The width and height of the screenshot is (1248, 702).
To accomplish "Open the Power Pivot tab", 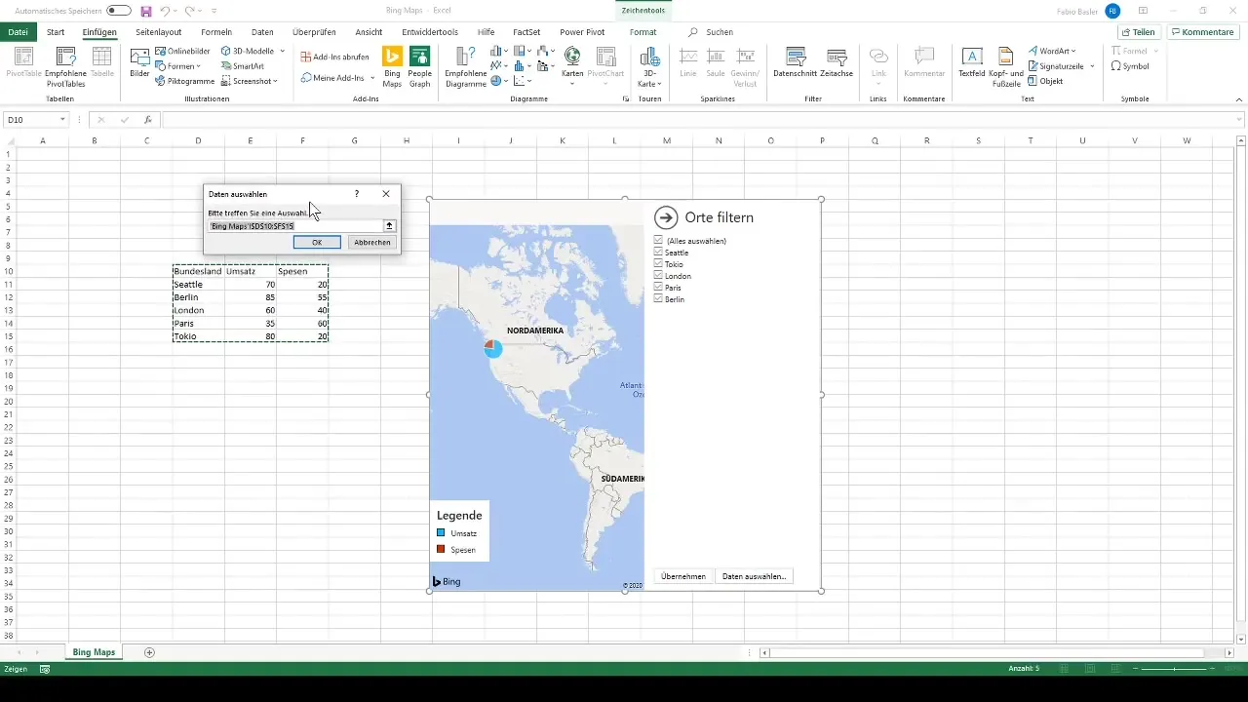I will click(582, 32).
